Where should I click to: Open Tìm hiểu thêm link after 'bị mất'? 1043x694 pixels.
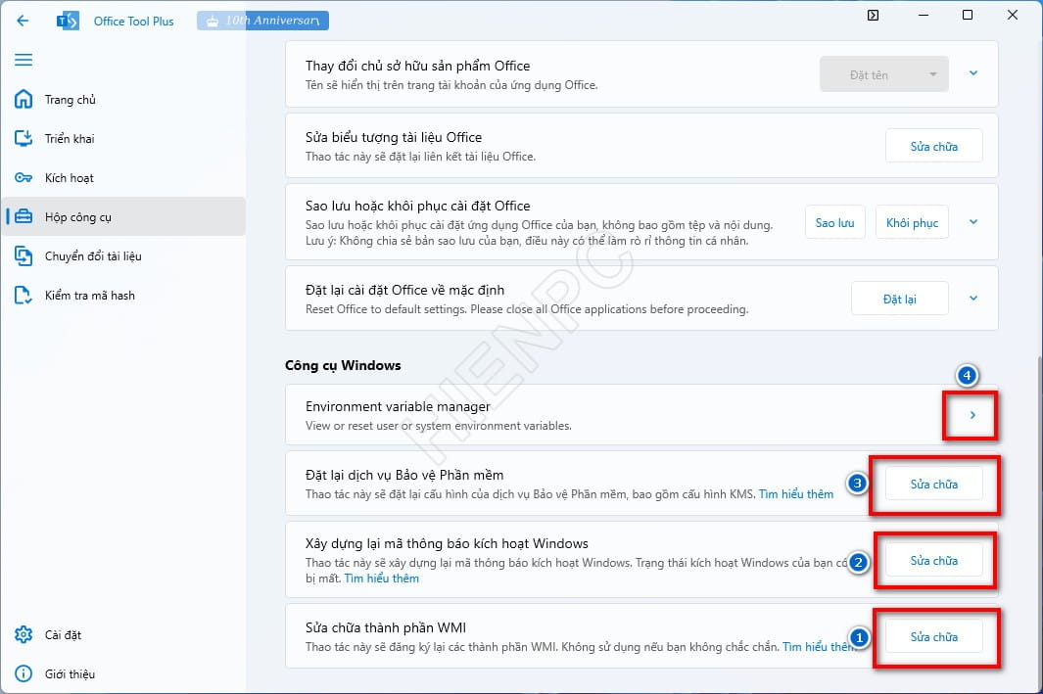tap(382, 578)
